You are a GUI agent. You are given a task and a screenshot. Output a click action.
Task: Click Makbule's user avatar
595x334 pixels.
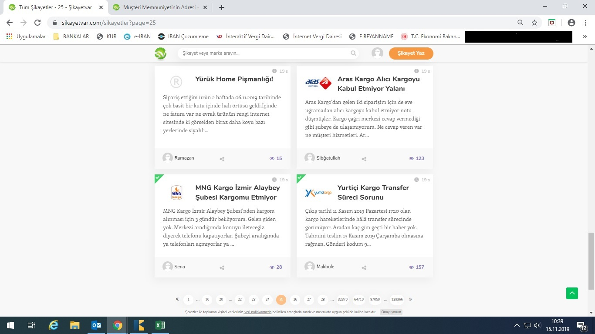point(310,267)
